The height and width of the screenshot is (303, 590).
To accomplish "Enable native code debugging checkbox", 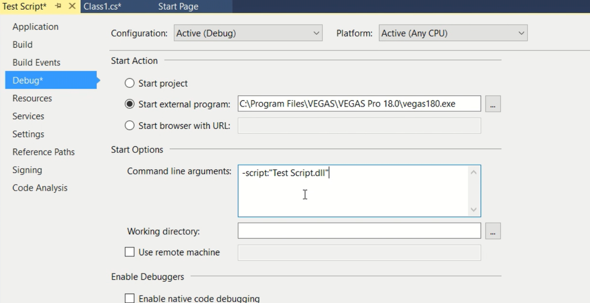I will [x=129, y=298].
